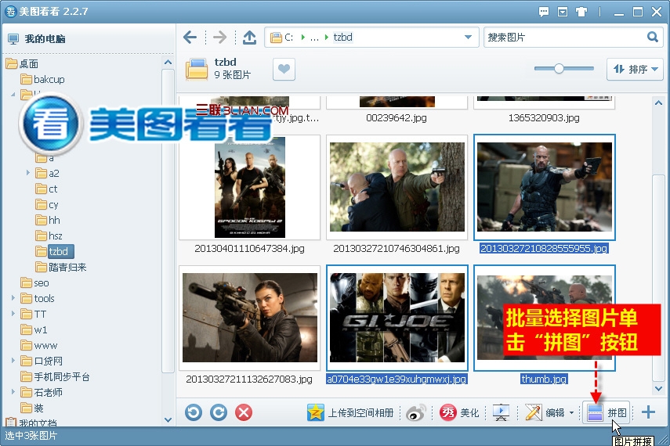Open the dropdown menu icon in title bar
The image size is (670, 446).
(x=563, y=12)
